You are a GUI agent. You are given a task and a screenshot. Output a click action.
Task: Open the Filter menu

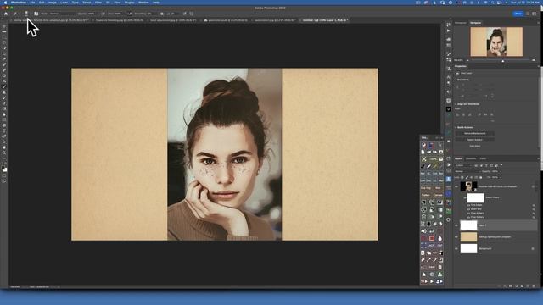(98, 3)
